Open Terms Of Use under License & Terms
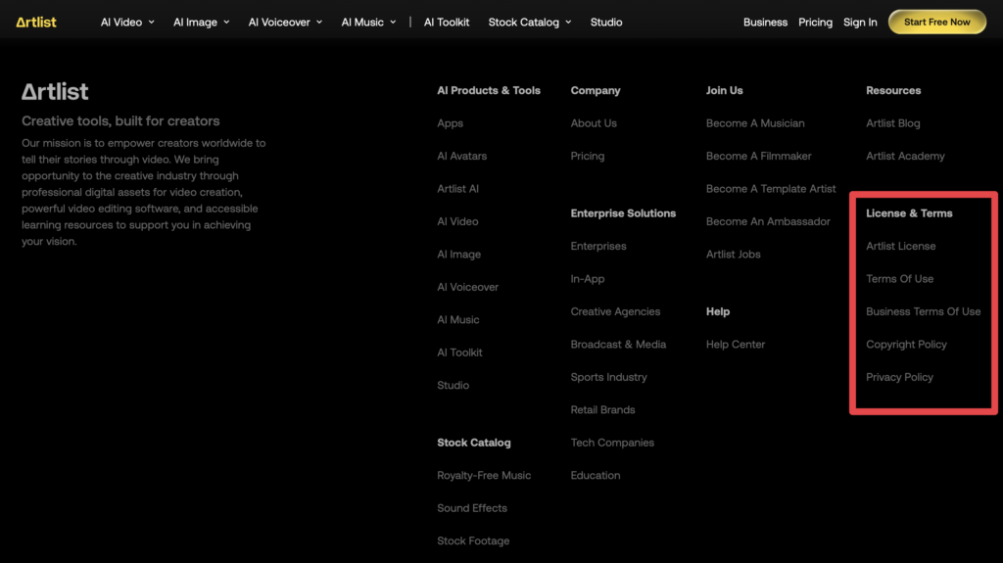The width and height of the screenshot is (1003, 563). (899, 278)
